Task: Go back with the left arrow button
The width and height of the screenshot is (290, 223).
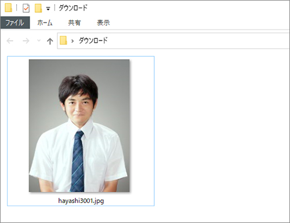Action: (x=10, y=41)
